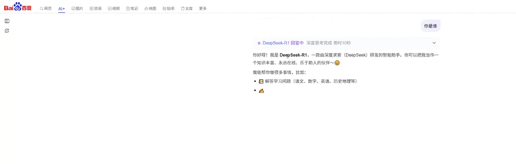Viewport: 516px width, 164px height.
Task: Open the Baidu logo homepage
Action: pos(18,6)
